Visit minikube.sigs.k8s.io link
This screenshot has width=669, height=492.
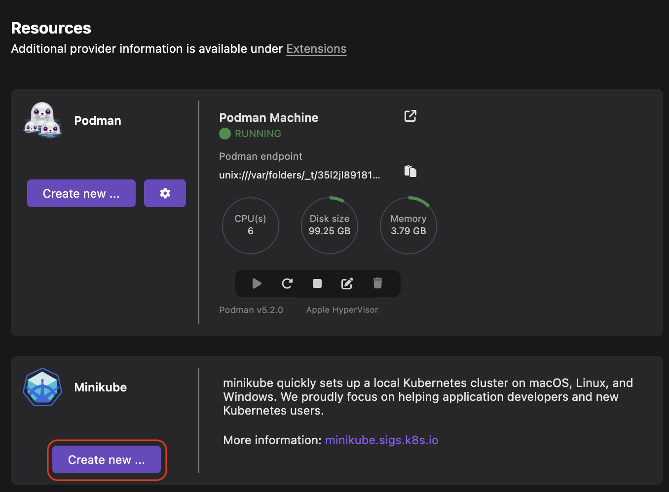click(381, 440)
